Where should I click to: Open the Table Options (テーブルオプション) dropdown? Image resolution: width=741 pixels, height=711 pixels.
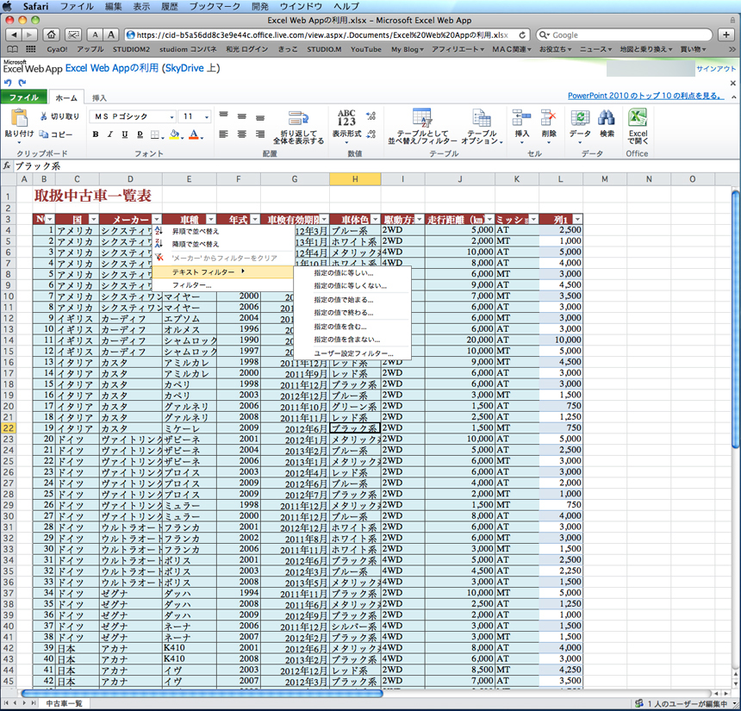(482, 126)
